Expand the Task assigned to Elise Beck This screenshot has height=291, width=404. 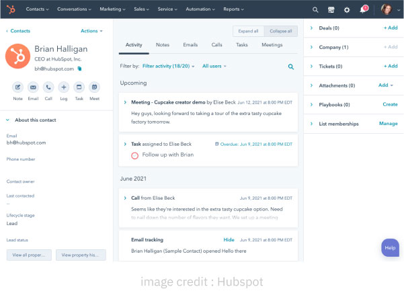click(x=125, y=144)
